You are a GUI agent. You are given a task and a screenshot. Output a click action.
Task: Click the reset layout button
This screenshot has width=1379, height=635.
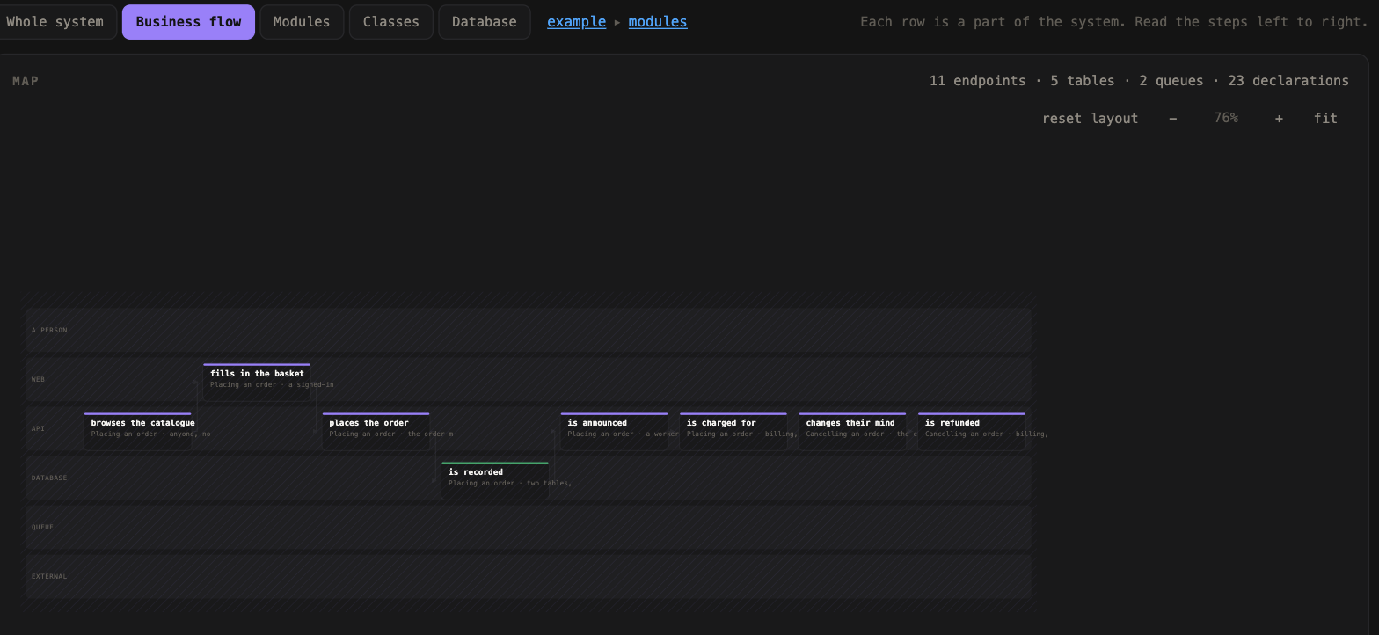tap(1090, 118)
